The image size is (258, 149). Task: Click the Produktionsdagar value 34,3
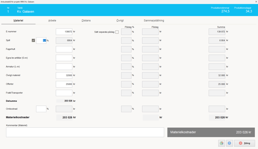tap(249, 11)
